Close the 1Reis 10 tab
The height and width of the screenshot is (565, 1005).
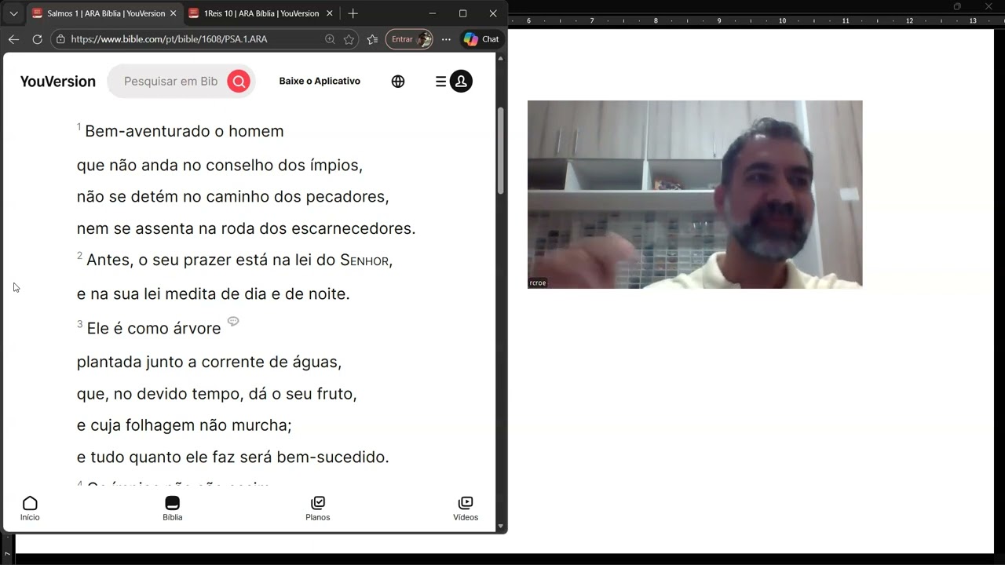click(330, 13)
